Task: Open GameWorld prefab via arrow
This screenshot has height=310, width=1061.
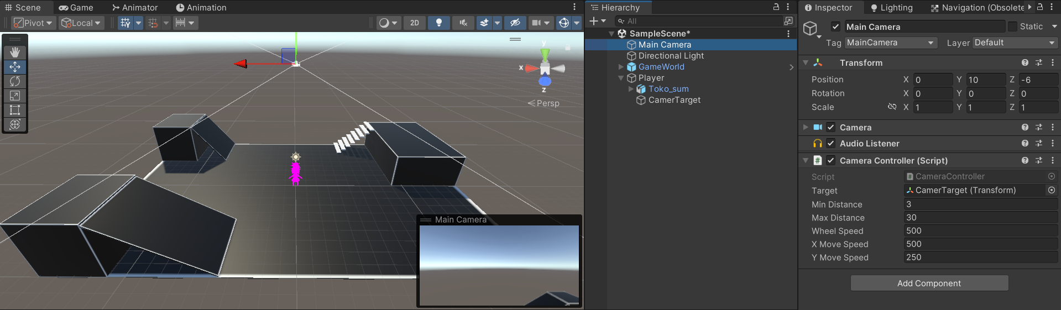Action: (791, 67)
